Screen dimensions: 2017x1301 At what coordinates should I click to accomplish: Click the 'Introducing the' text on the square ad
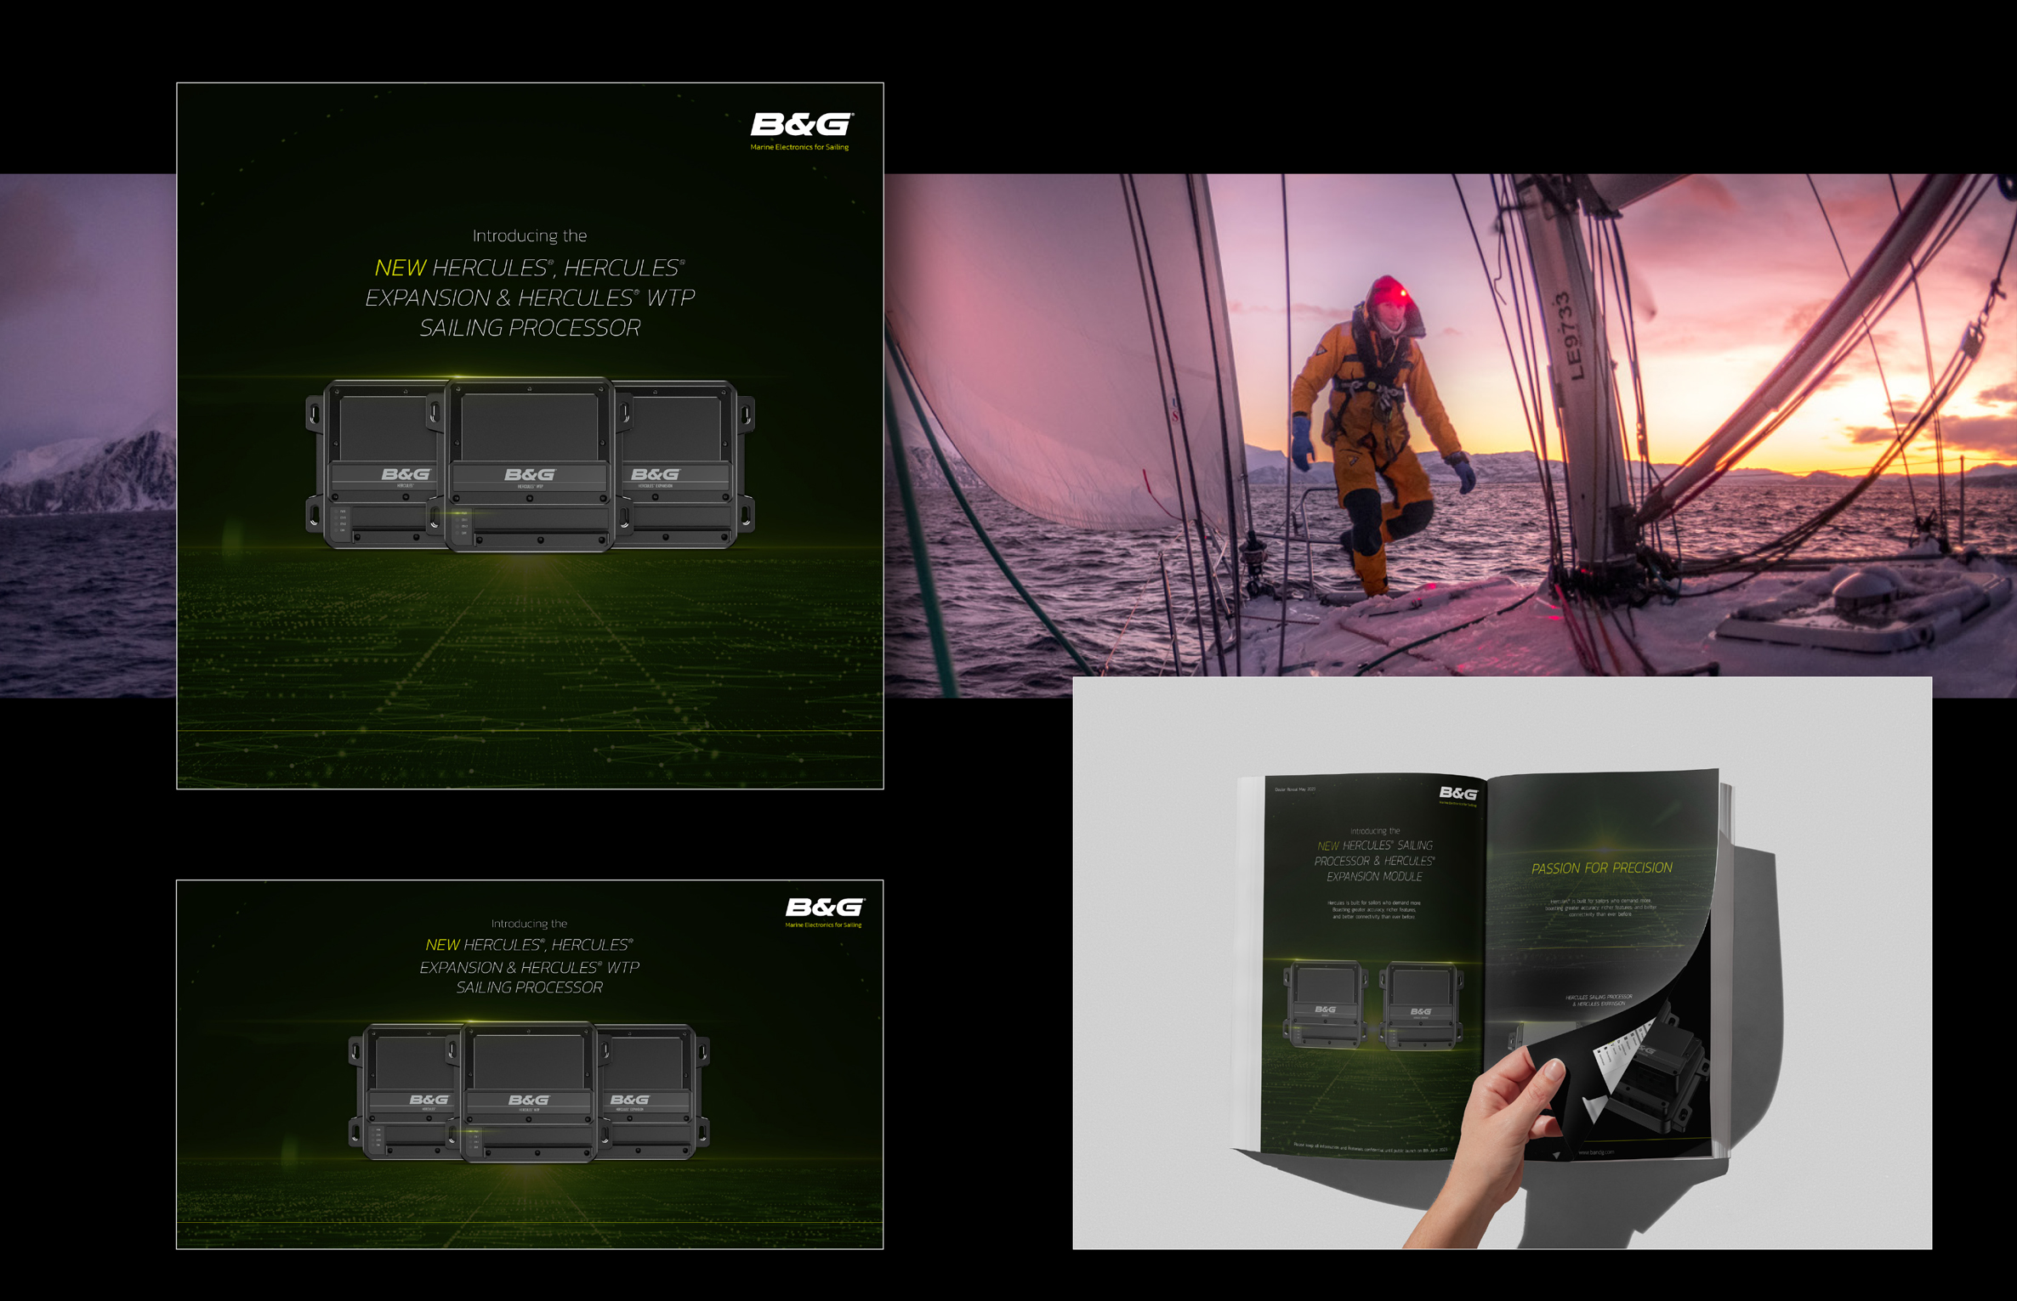[x=530, y=236]
